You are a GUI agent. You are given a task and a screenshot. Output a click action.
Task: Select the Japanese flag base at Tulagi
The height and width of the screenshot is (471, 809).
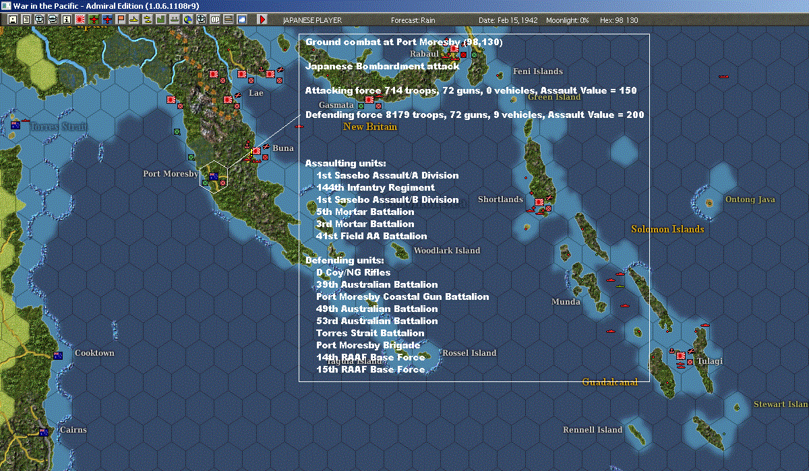(680, 355)
